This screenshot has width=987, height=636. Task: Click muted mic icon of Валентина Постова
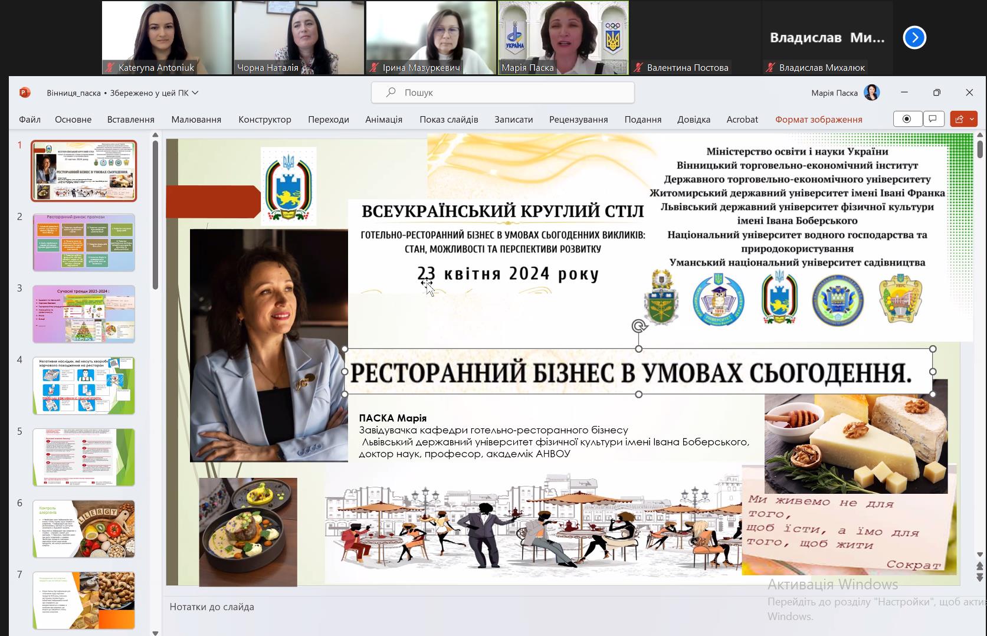pyautogui.click(x=638, y=68)
